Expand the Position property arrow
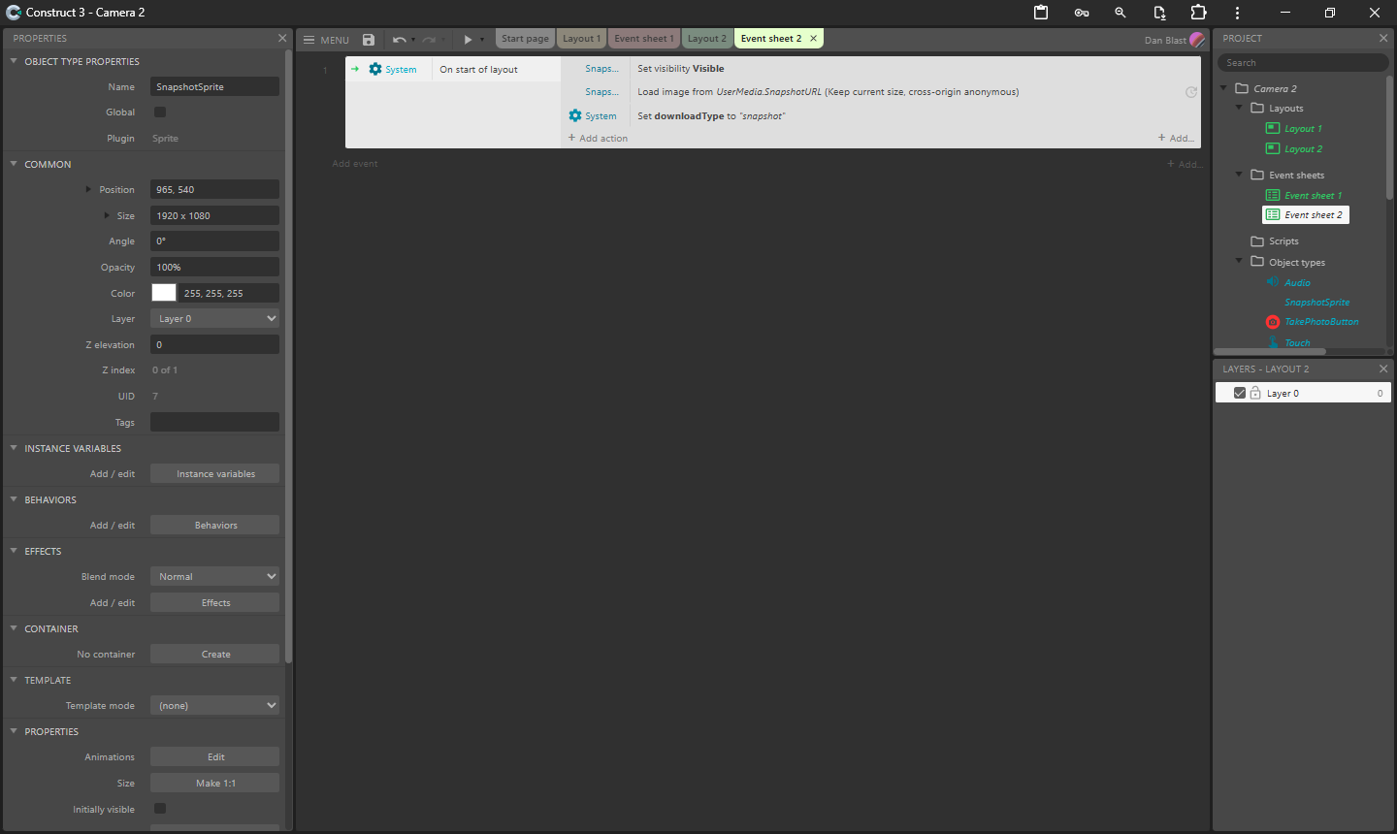The height and width of the screenshot is (834, 1397). (88, 189)
